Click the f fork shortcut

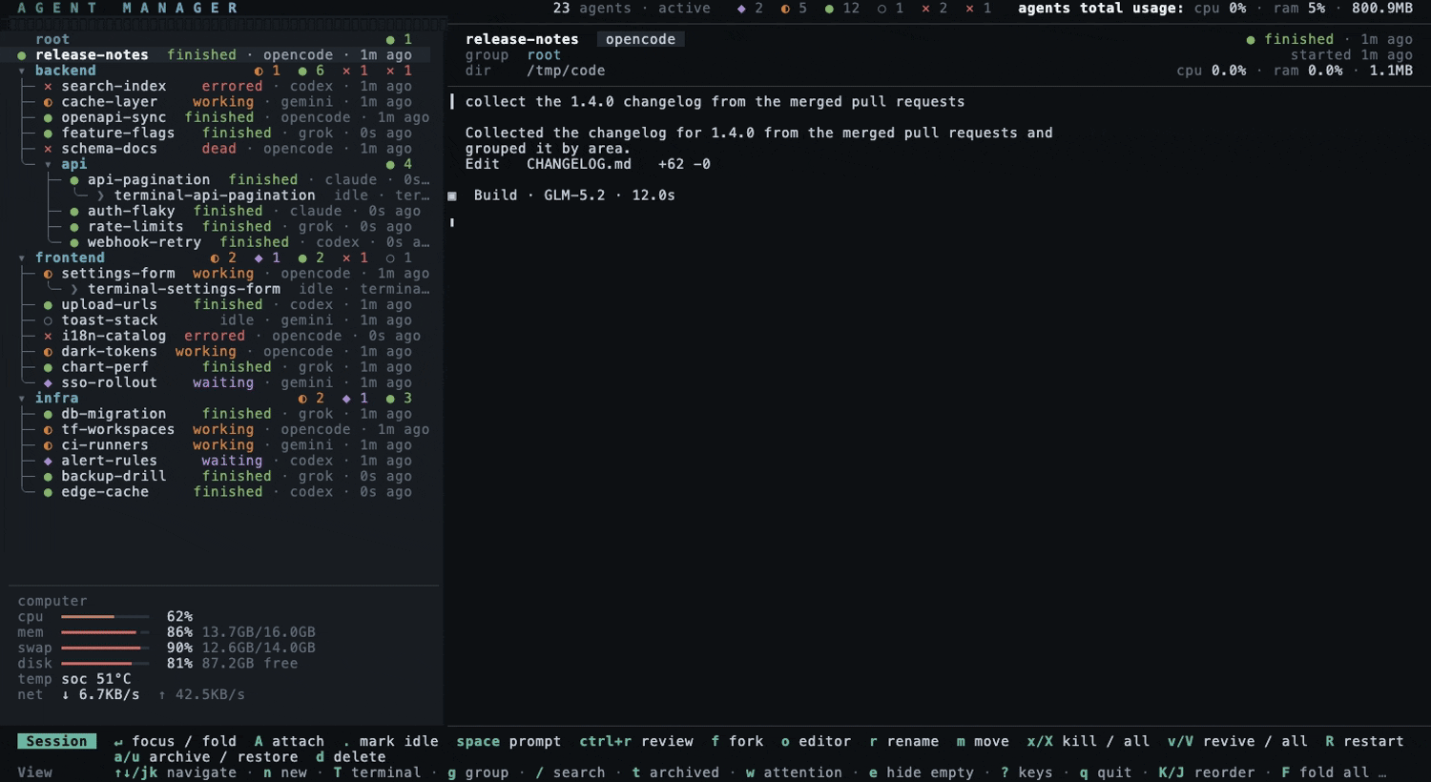coord(737,741)
